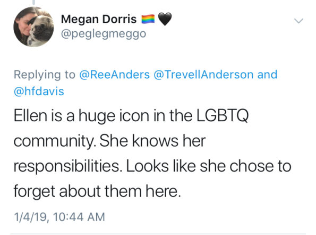
Task: Click the black heart emoji after the name
Action: pyautogui.click(x=165, y=19)
